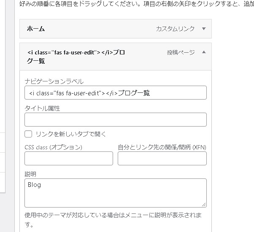The image size is (254, 232).
Task: Click the 説明 field label
Action: pos(30,174)
